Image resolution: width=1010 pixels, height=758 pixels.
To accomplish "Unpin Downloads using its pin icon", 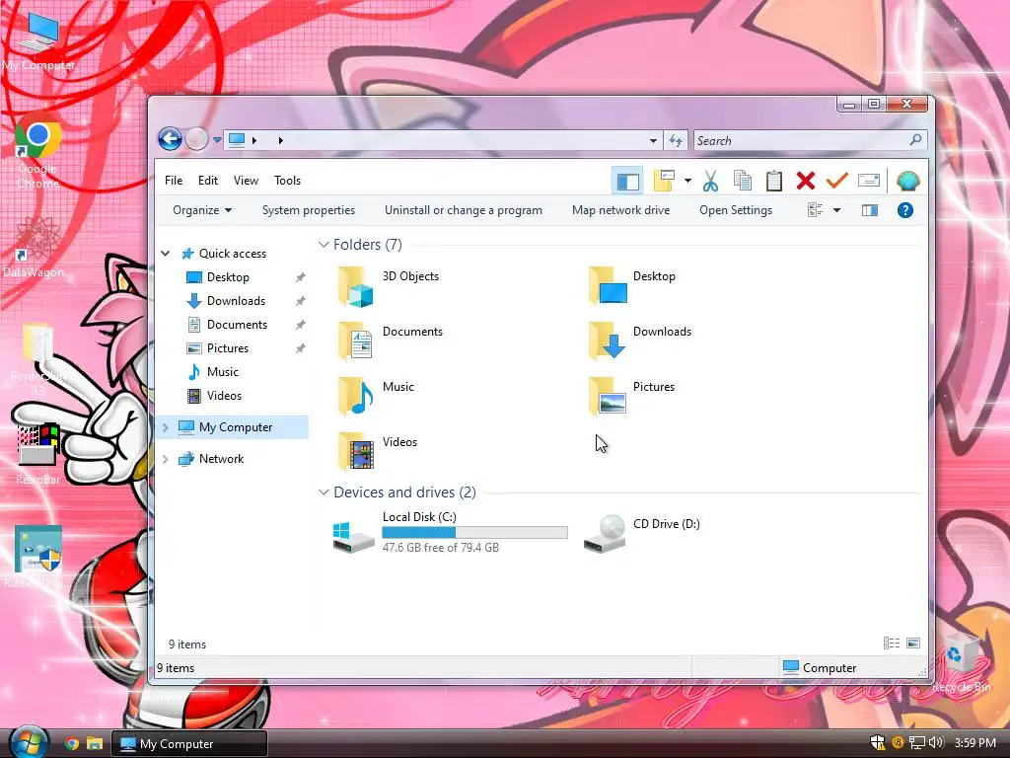I will [300, 301].
